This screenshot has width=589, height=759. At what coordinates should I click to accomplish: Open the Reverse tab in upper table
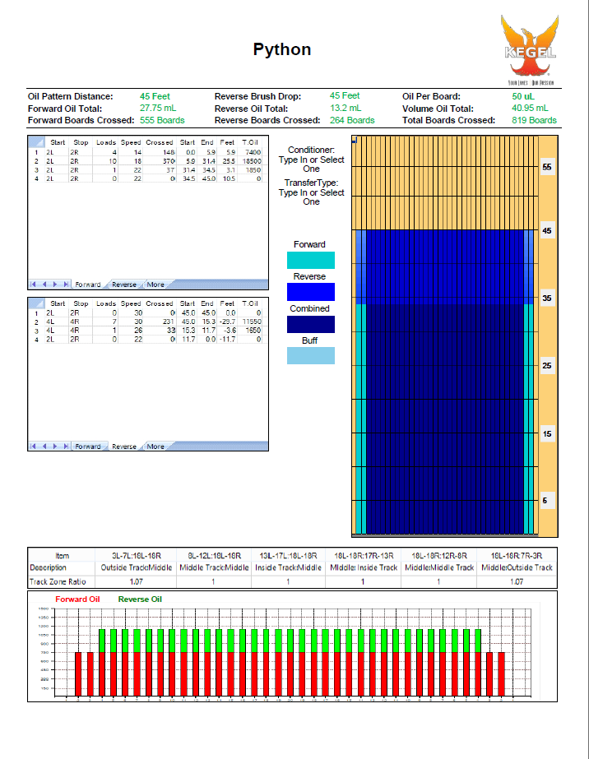pyautogui.click(x=124, y=285)
